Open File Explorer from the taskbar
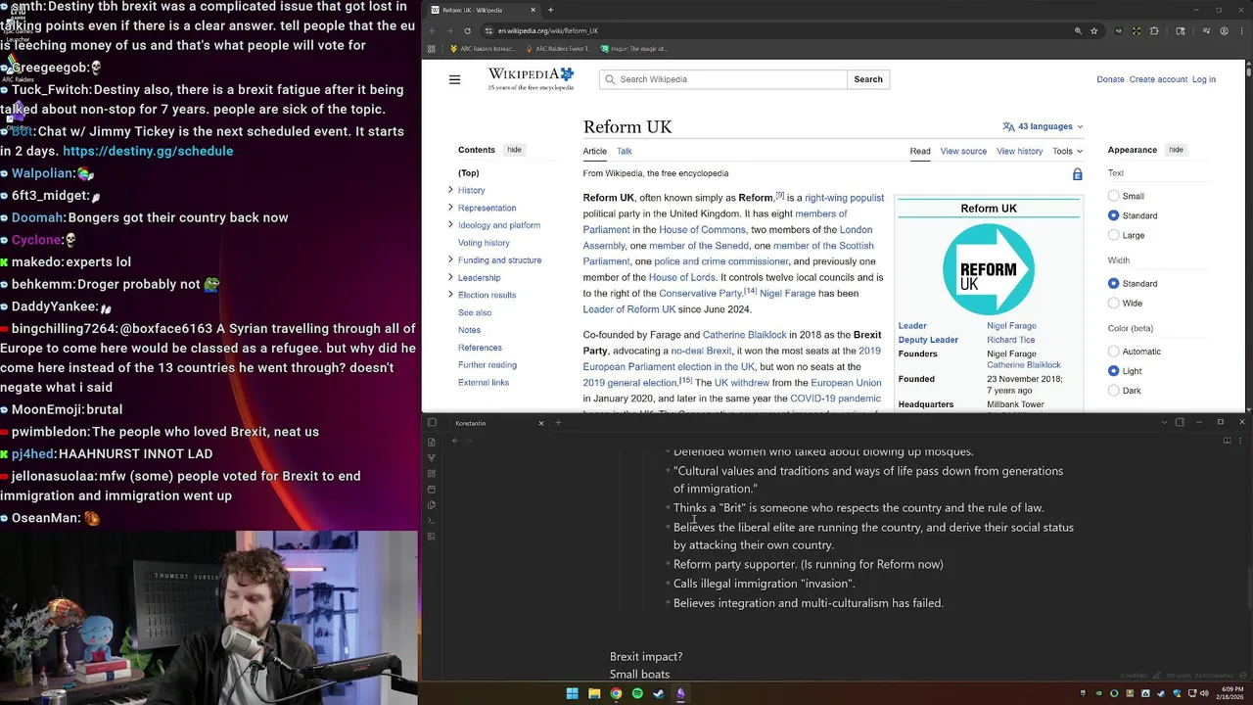This screenshot has height=705, width=1253. [x=594, y=693]
